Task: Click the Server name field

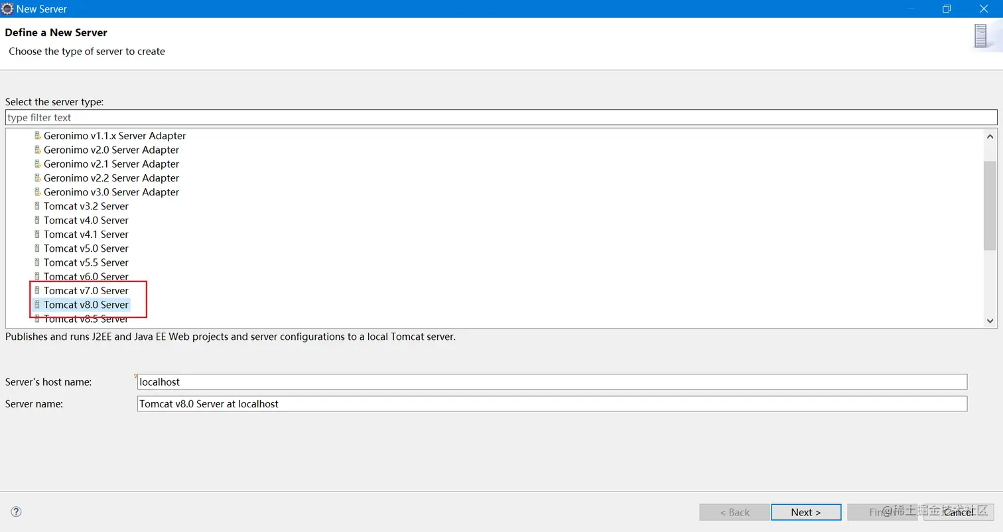Action: [552, 403]
